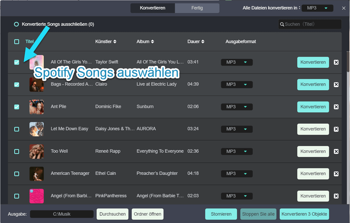Check Let Me Down Easy checkbox
This screenshot has width=350, height=223.
point(16,129)
